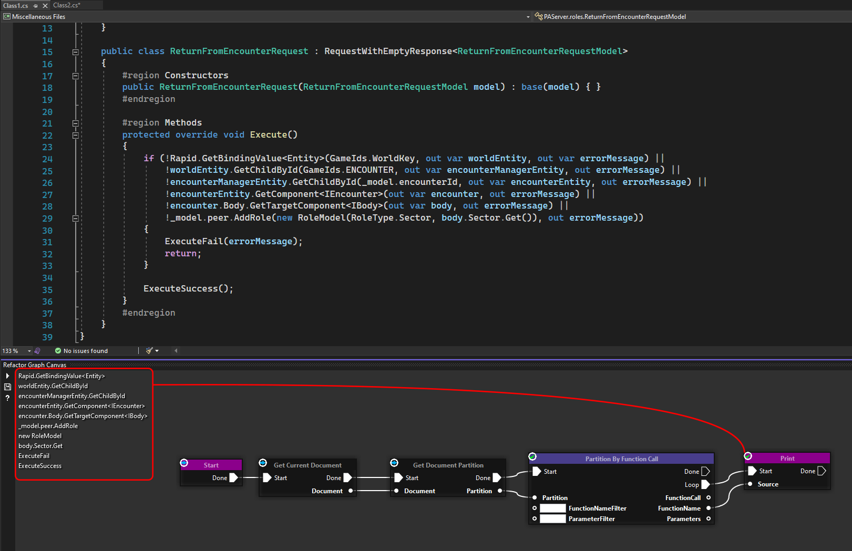This screenshot has width=852, height=551.
Task: Click the ParameterFilter input box
Action: [553, 519]
